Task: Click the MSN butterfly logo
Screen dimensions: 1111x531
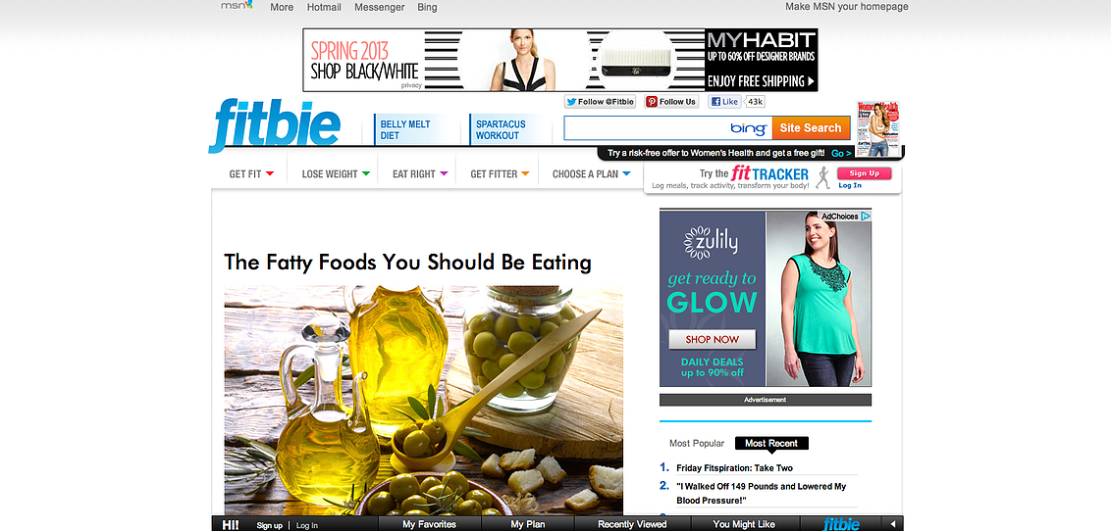Action: (236, 6)
